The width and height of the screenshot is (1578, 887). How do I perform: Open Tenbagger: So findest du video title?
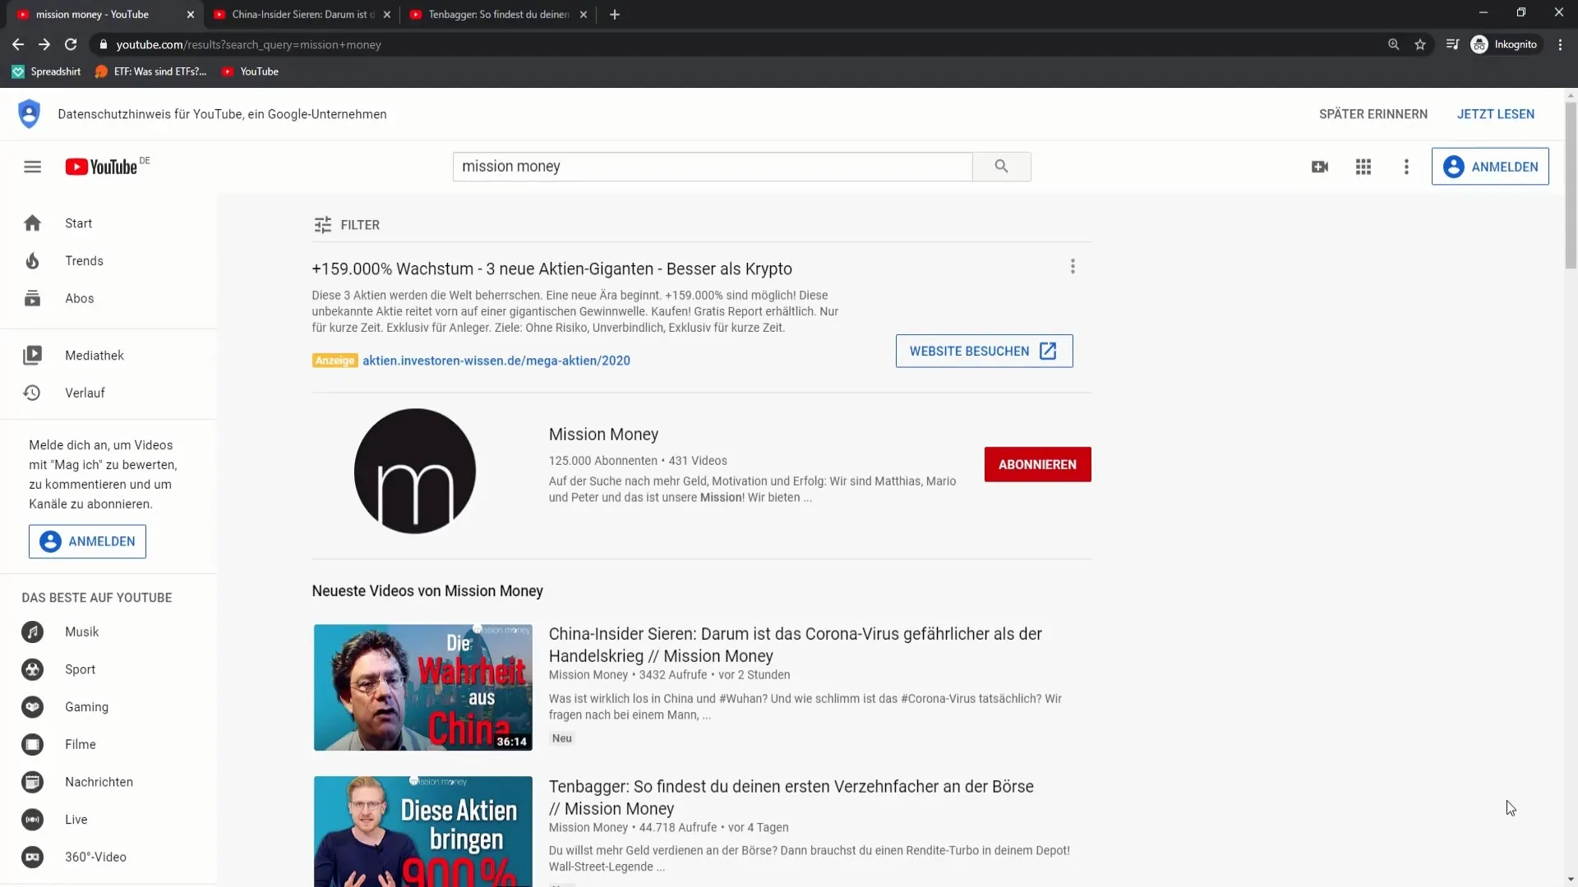point(791,797)
